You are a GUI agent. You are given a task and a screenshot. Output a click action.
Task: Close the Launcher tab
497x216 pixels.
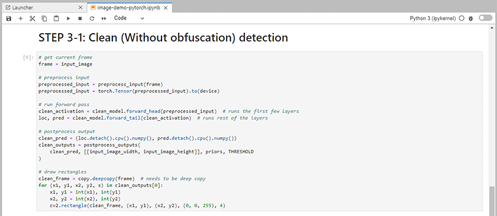tap(81, 8)
